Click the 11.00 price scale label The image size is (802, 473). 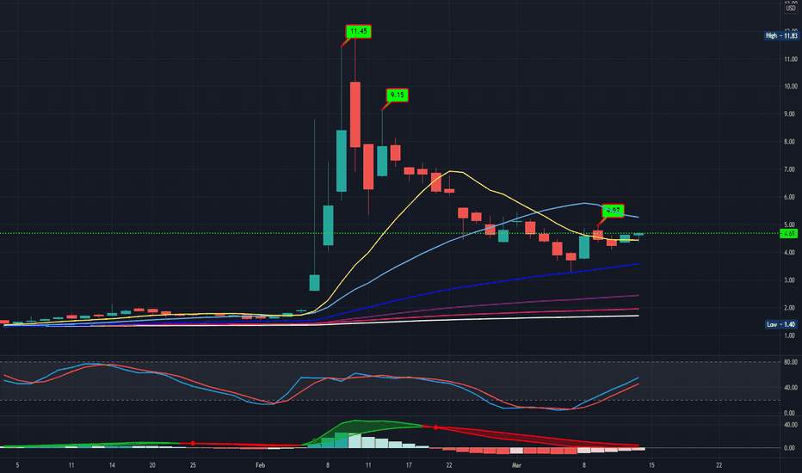click(x=790, y=59)
